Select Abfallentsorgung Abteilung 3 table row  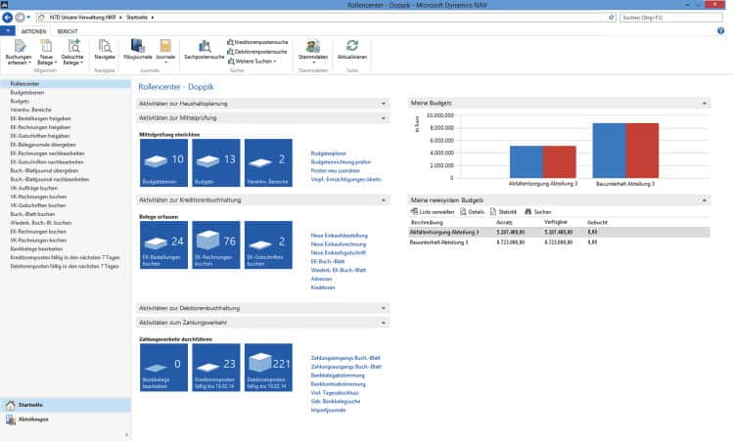[559, 233]
